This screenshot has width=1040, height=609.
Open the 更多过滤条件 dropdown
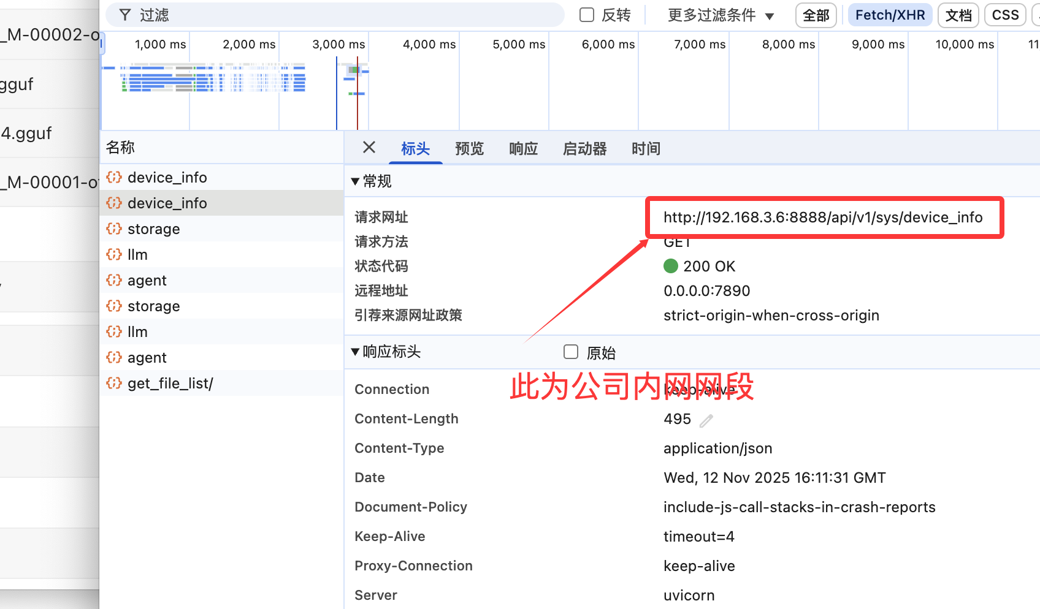tap(721, 15)
